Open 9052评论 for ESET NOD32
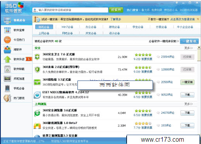Viewport: 201px width, 144px height. point(167,95)
